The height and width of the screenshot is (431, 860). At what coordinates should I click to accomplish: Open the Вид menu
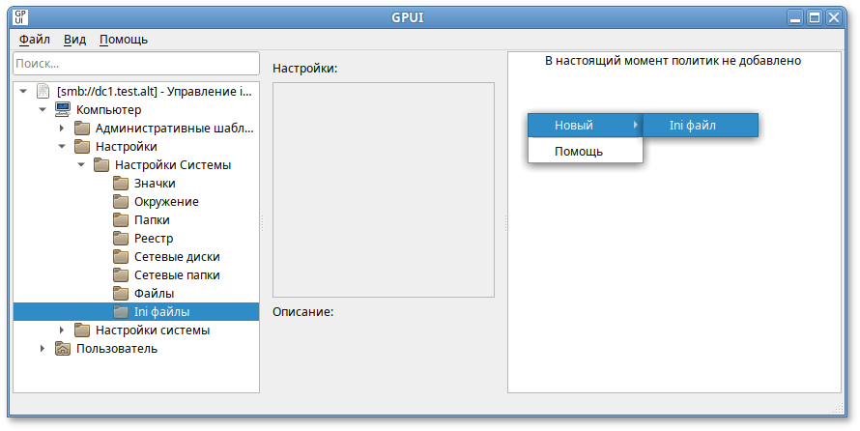[x=74, y=40]
